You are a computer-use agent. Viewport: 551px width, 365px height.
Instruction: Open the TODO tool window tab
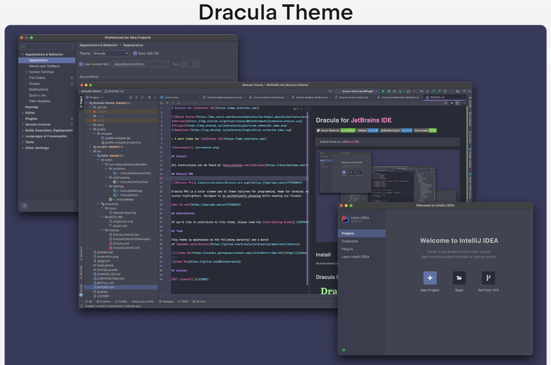183,301
